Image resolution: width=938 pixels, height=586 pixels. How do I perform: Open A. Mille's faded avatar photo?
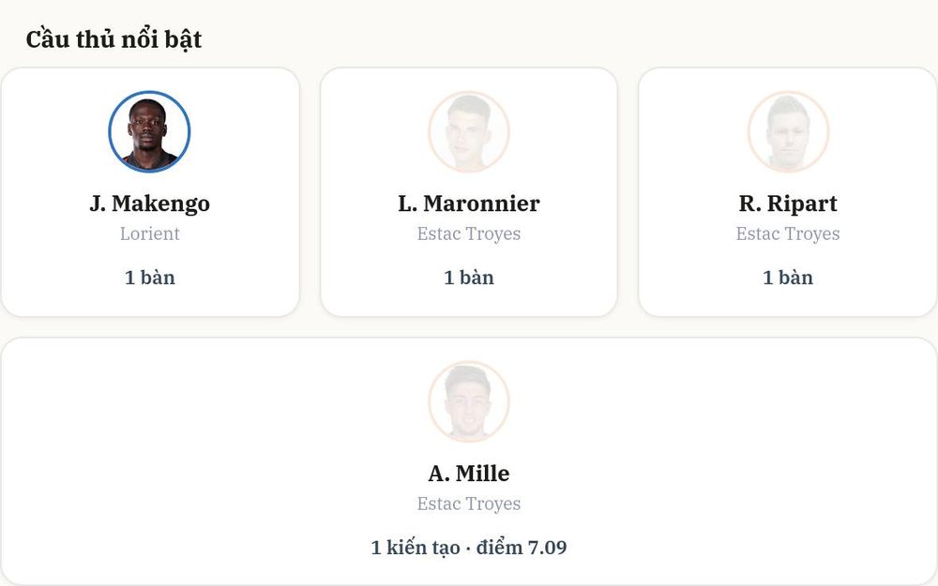coord(469,401)
